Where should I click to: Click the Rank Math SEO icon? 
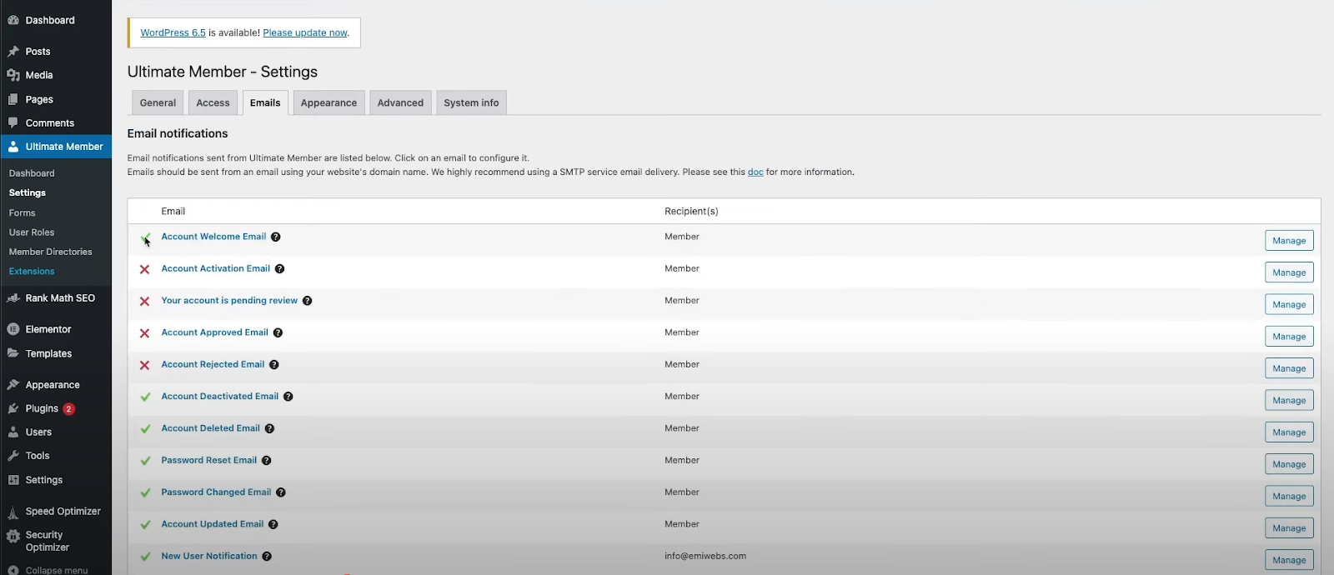click(x=13, y=297)
